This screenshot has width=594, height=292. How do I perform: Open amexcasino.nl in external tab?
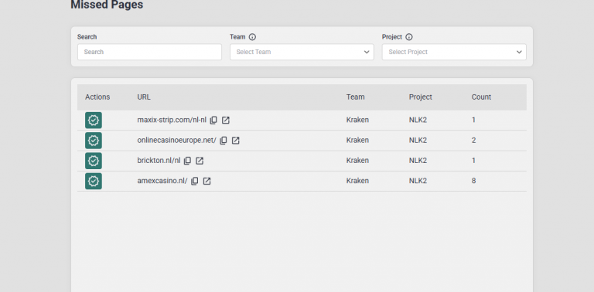point(207,181)
